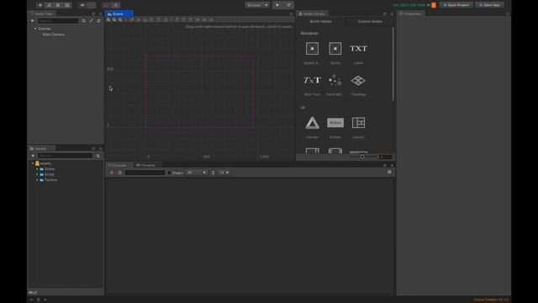Pick the Label TXT node icon
This screenshot has width=538, height=303.
(358, 49)
